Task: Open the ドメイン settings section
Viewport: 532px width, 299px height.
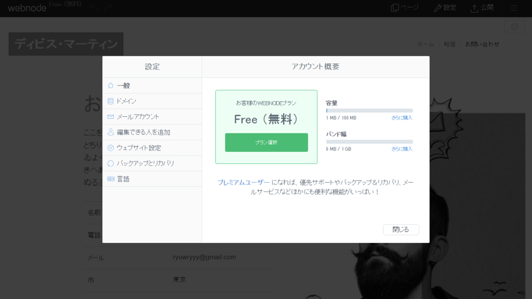Action: 152,101
